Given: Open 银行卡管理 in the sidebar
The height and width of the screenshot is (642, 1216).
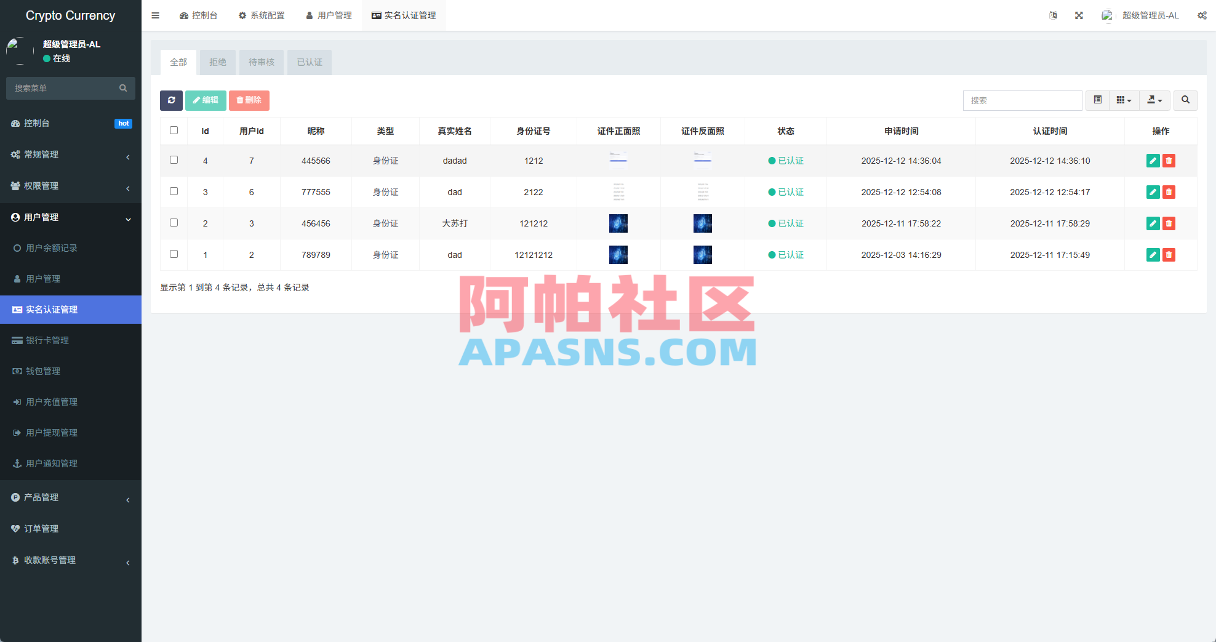Looking at the screenshot, I should [x=71, y=340].
